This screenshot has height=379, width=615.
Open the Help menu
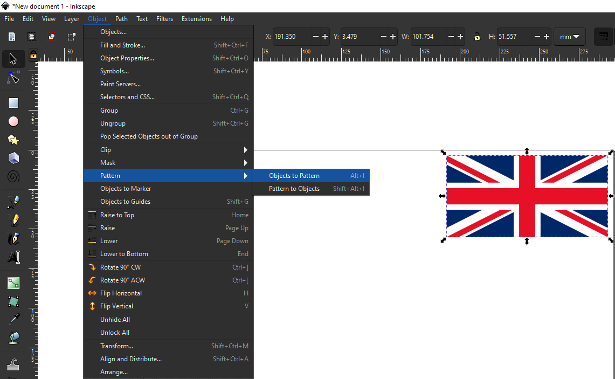[227, 19]
